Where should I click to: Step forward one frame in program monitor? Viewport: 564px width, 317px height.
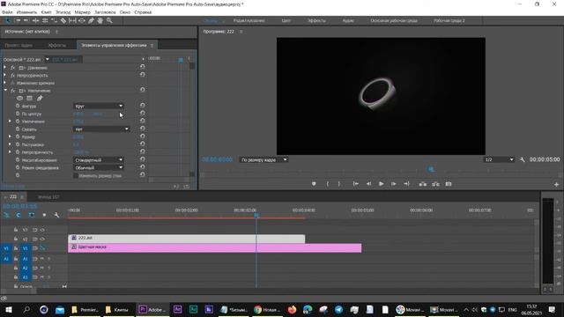(394, 184)
